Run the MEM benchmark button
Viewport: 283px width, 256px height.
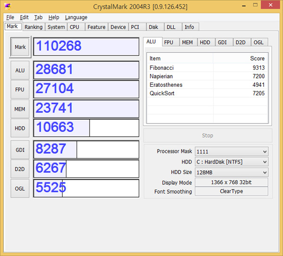pos(20,109)
